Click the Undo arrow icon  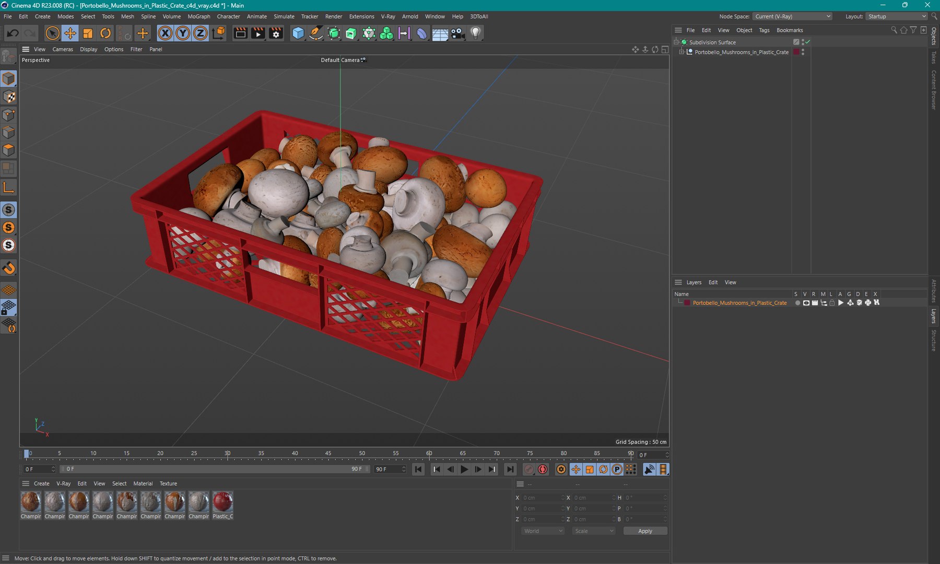(x=13, y=33)
